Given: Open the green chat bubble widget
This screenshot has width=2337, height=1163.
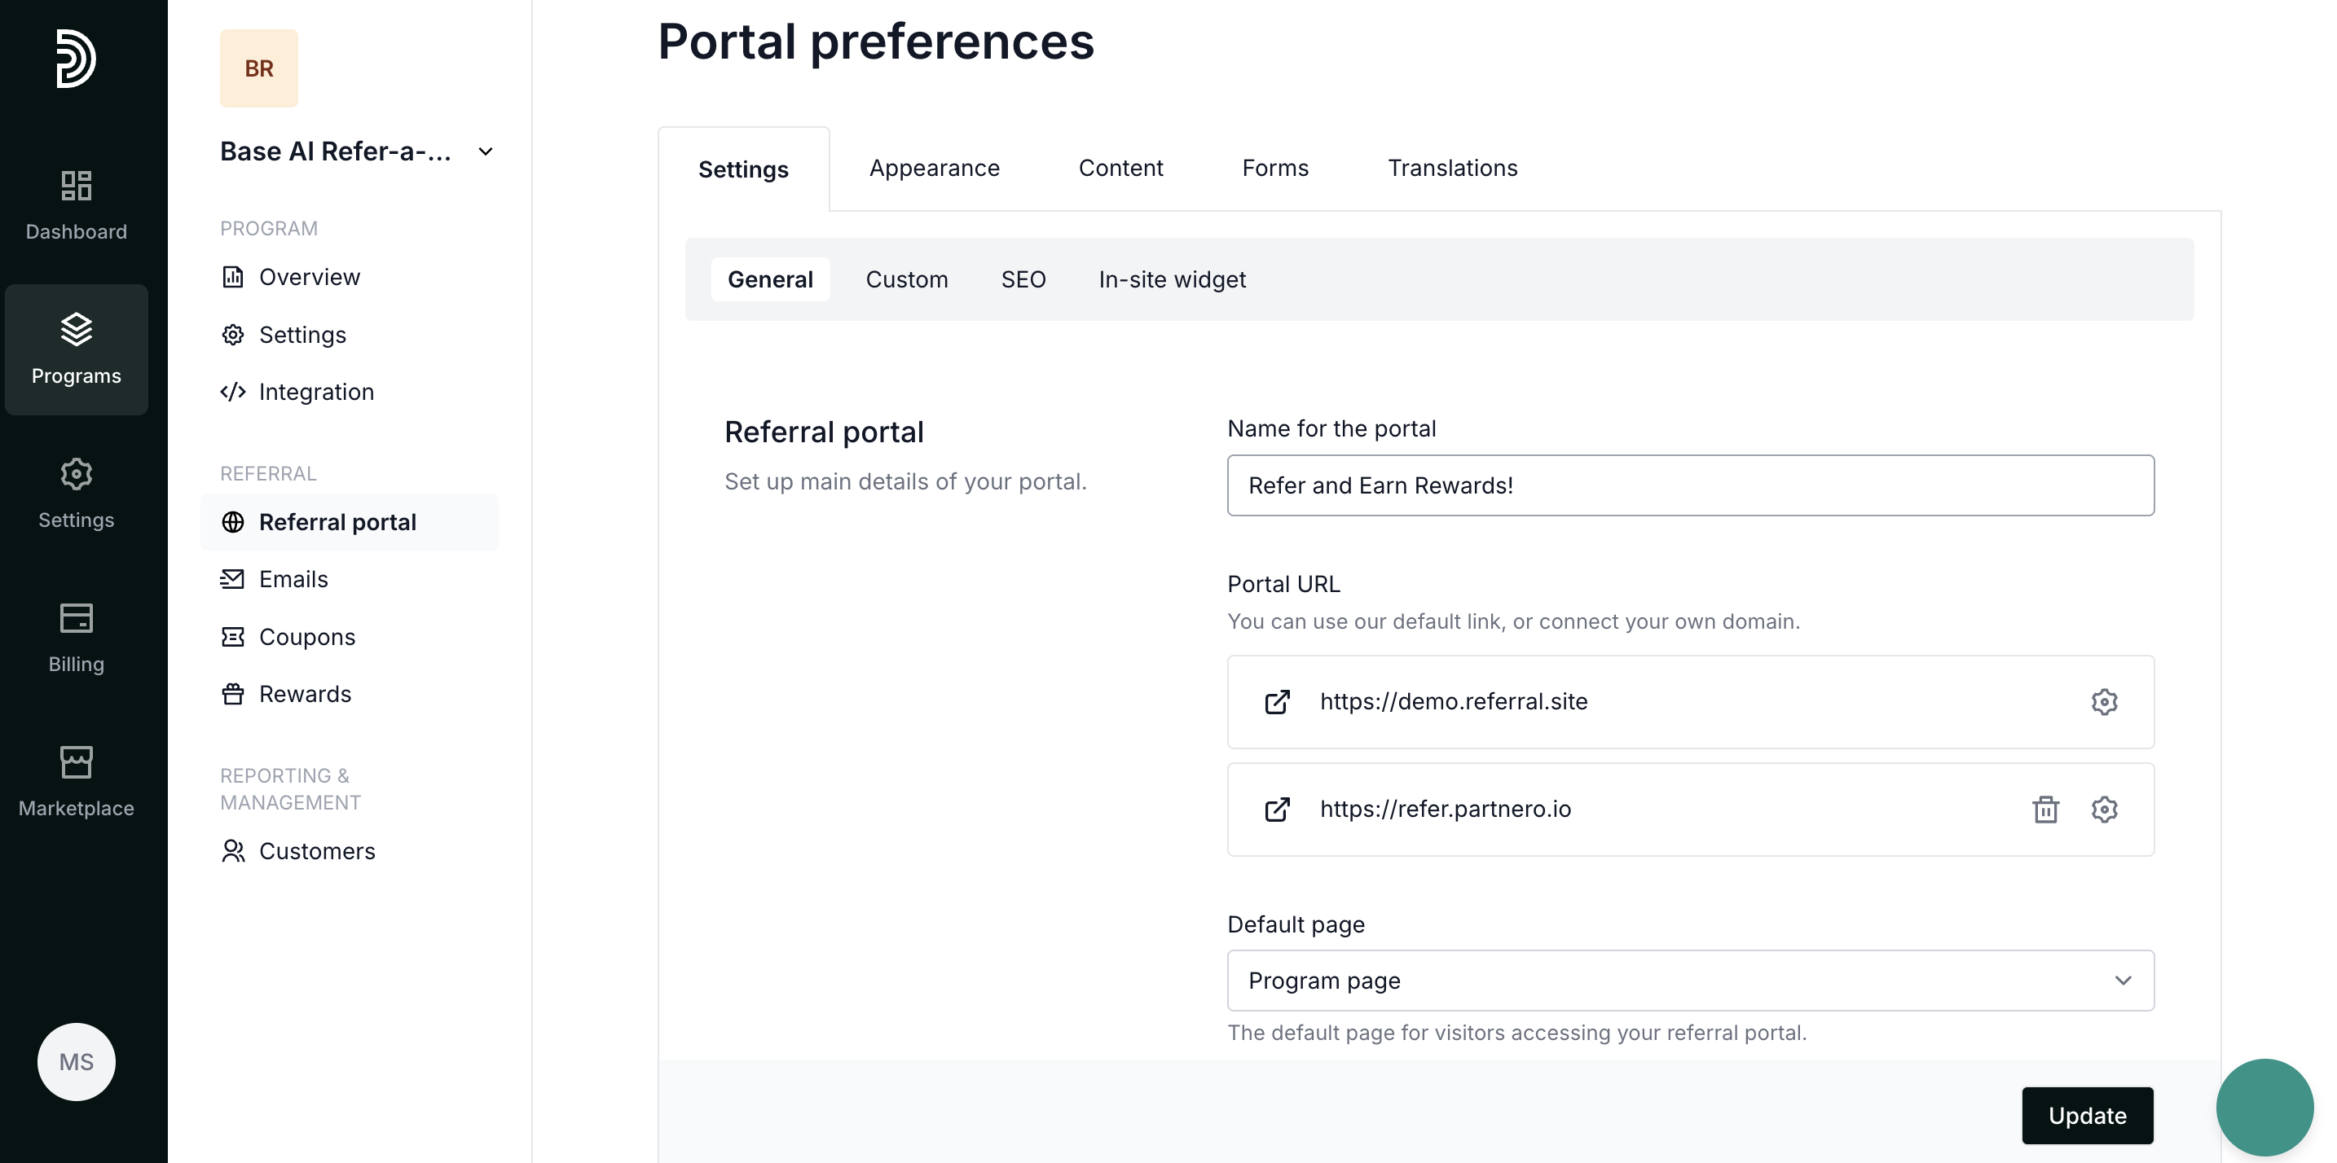Looking at the screenshot, I should pos(2264,1107).
